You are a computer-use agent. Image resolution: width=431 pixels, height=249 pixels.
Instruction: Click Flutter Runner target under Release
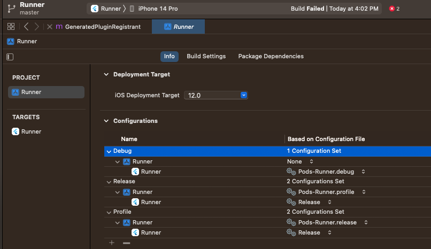click(x=146, y=202)
